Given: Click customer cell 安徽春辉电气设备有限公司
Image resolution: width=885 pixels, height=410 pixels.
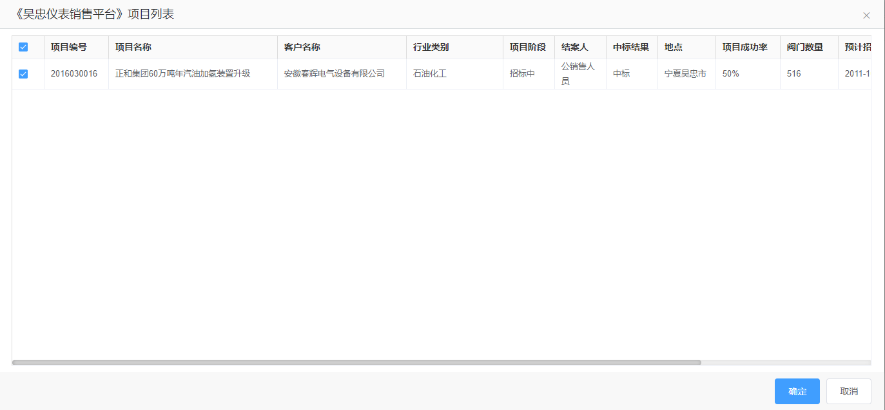Looking at the screenshot, I should pyautogui.click(x=335, y=74).
